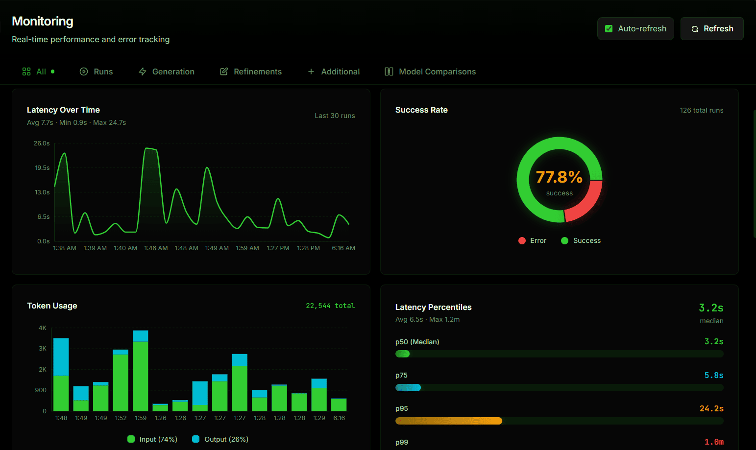Viewport: 756px width, 450px height.
Task: Click the Generation lightning bolt icon
Action: pos(143,71)
